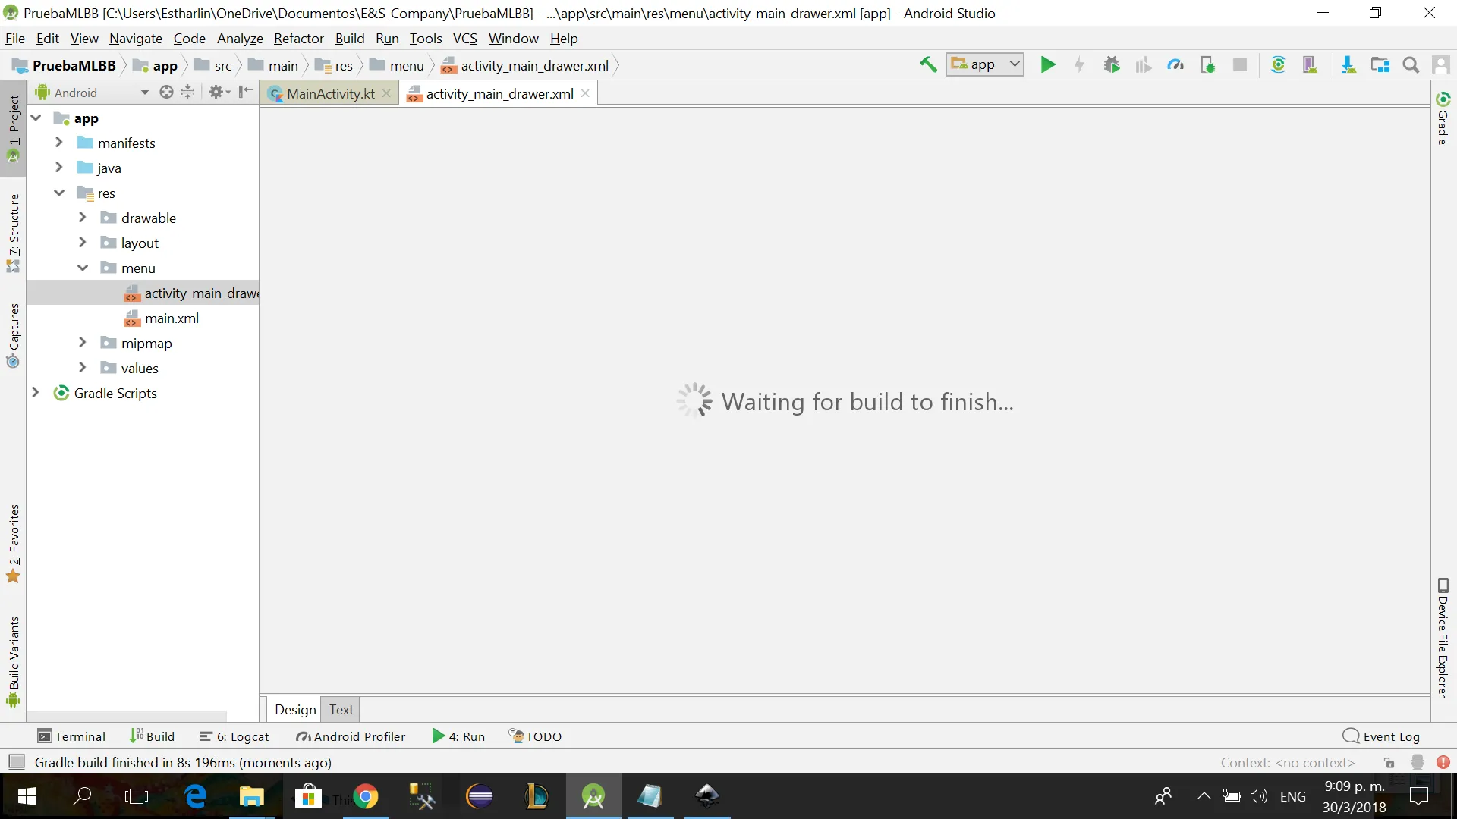Click the Make Project hammer icon
Screen dimensions: 1457x819
pos(927,65)
